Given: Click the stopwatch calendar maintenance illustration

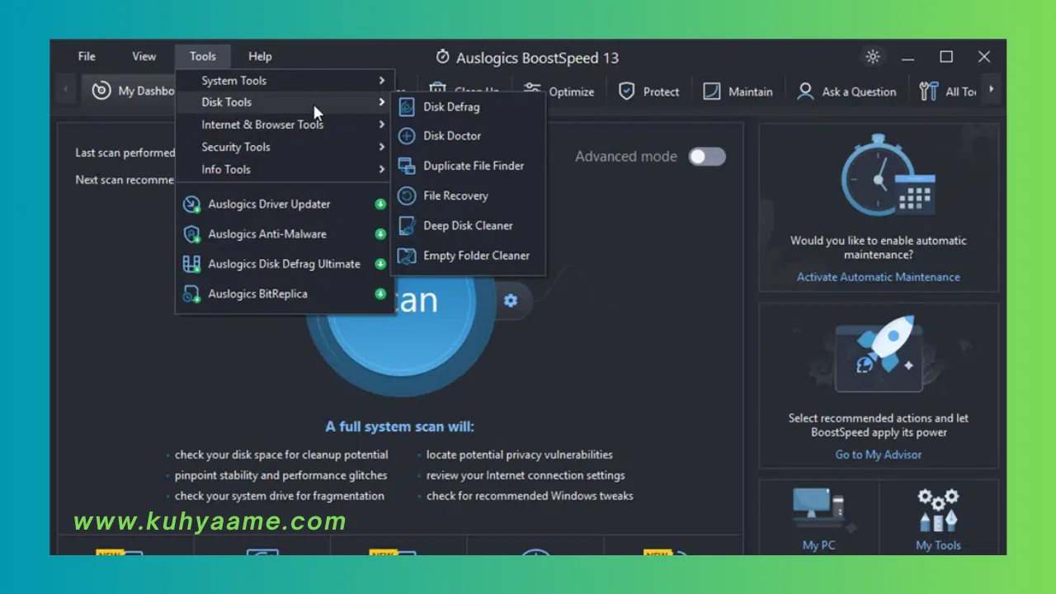Looking at the screenshot, I should 887,177.
